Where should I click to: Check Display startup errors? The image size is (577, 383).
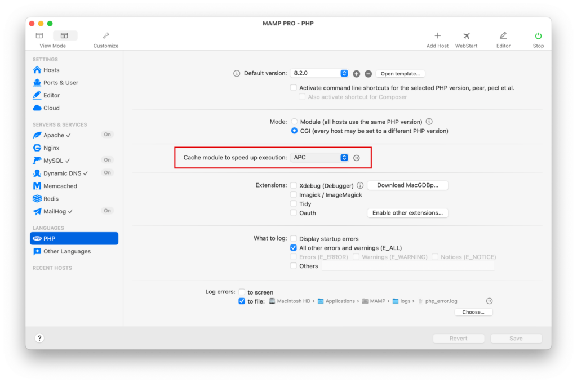tap(293, 238)
